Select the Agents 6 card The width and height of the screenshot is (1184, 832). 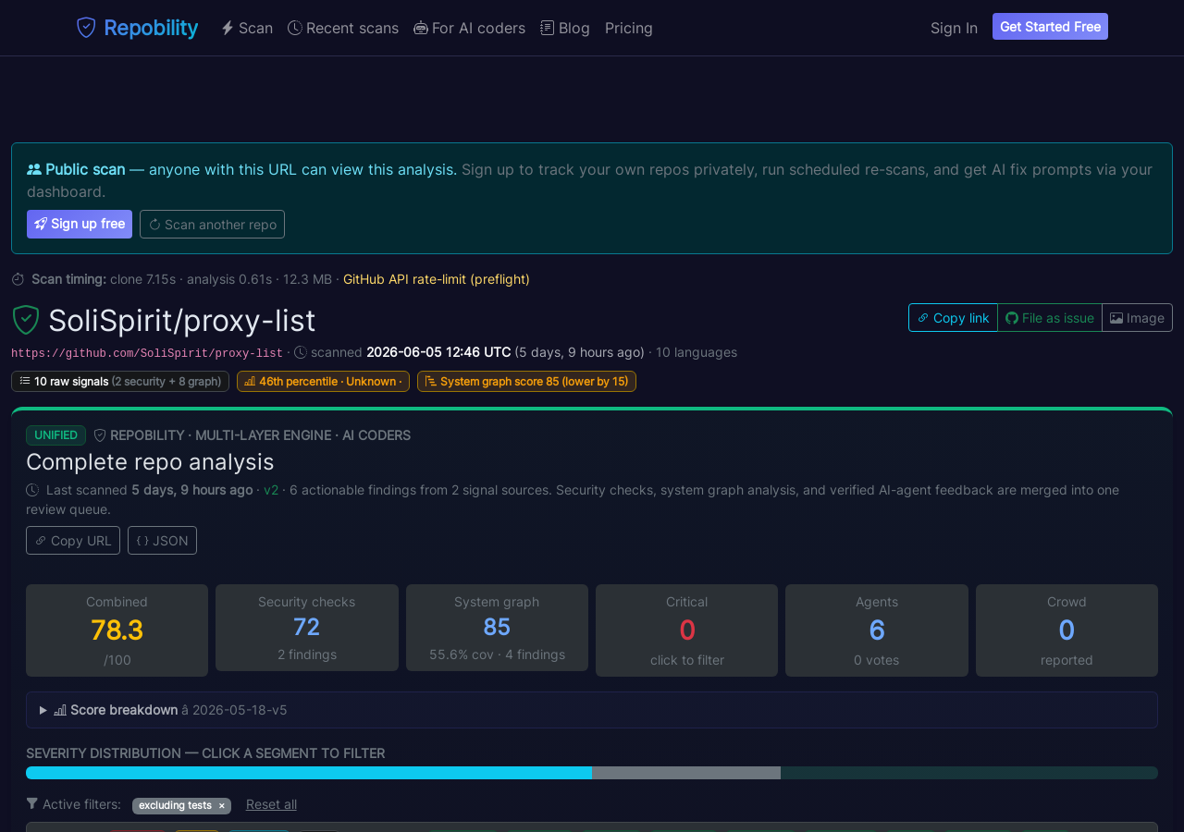click(877, 630)
